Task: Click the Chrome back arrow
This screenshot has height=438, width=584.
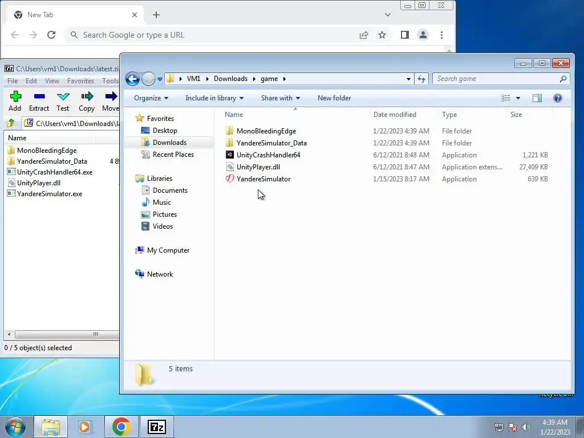Action: tap(15, 35)
